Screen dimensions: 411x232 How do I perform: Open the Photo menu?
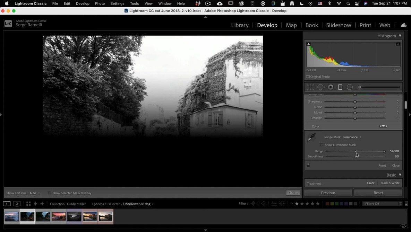(100, 3)
